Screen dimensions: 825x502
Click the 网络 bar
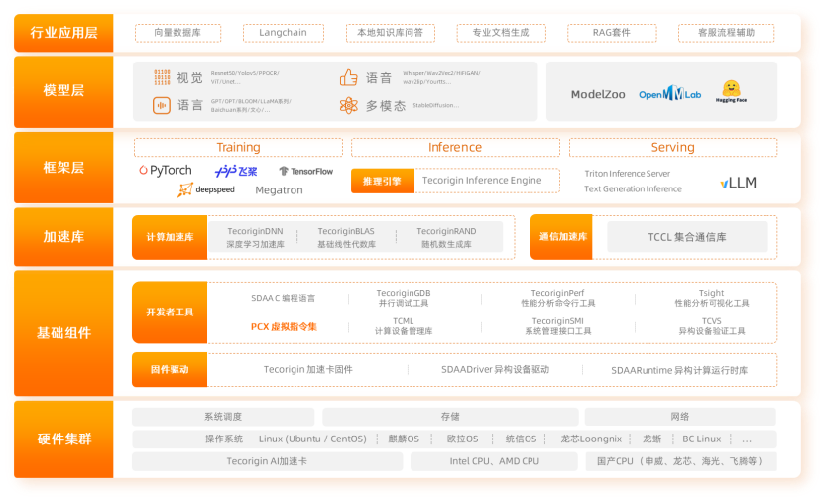coord(680,417)
